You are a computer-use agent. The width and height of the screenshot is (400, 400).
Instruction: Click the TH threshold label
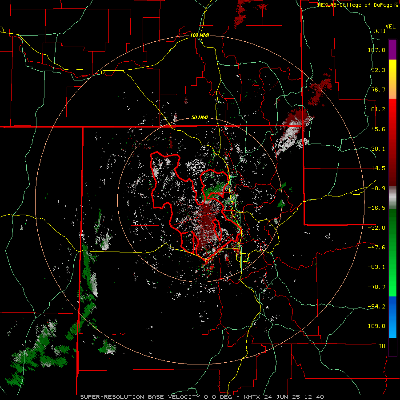pyautogui.click(x=382, y=346)
